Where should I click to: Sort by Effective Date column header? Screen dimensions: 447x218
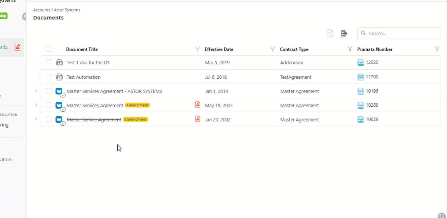219,49
